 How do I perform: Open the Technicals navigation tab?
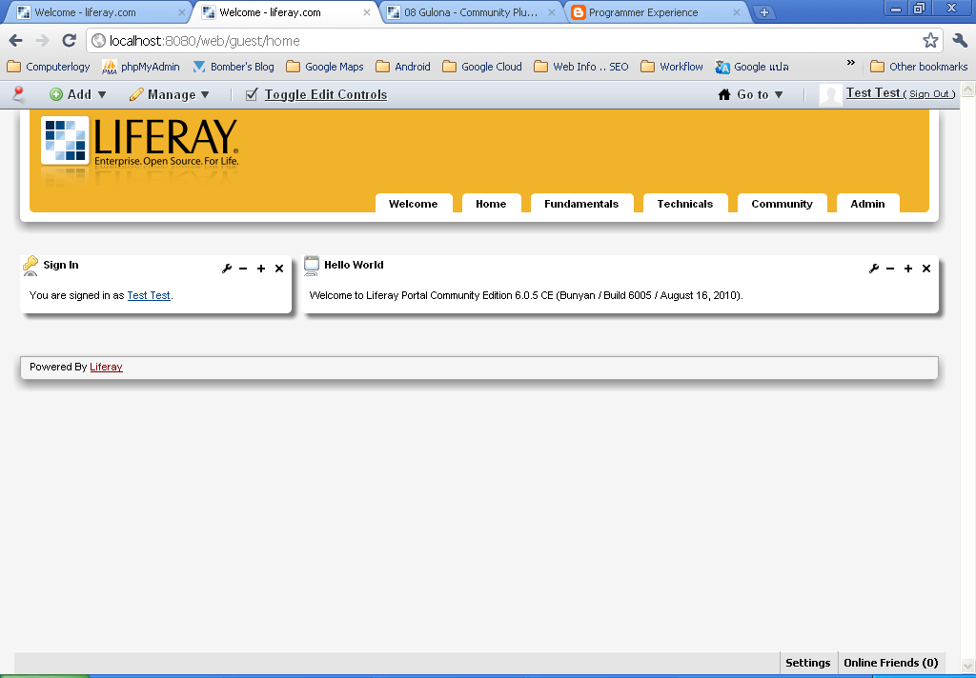[x=685, y=204]
